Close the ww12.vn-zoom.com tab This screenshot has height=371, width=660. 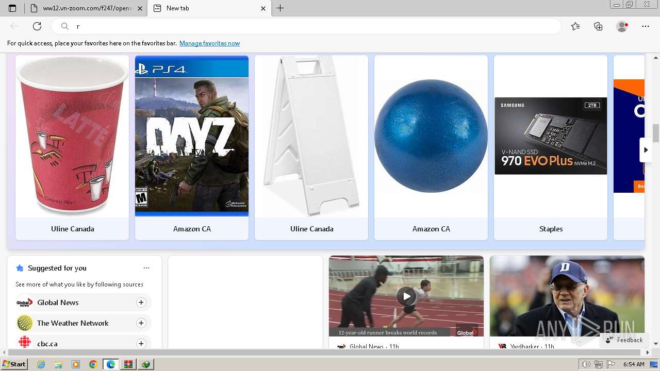coord(140,8)
